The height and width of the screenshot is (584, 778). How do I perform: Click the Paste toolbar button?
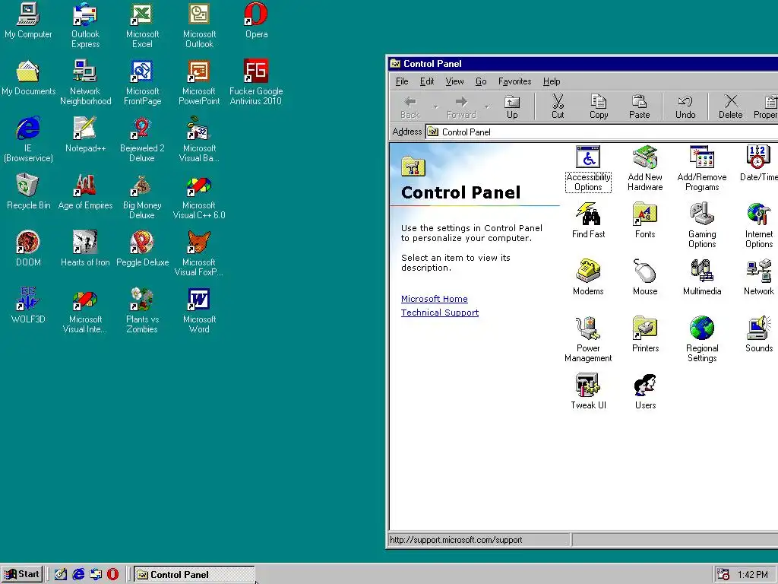point(639,106)
